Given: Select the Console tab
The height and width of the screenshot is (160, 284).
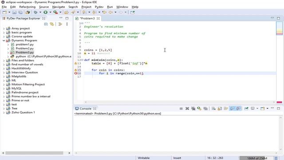Looking at the screenshot, I should (85, 108).
